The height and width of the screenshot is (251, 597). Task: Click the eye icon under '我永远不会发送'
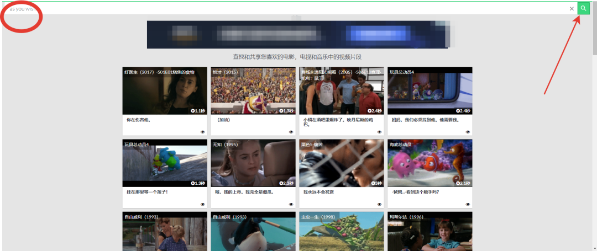pos(379,204)
